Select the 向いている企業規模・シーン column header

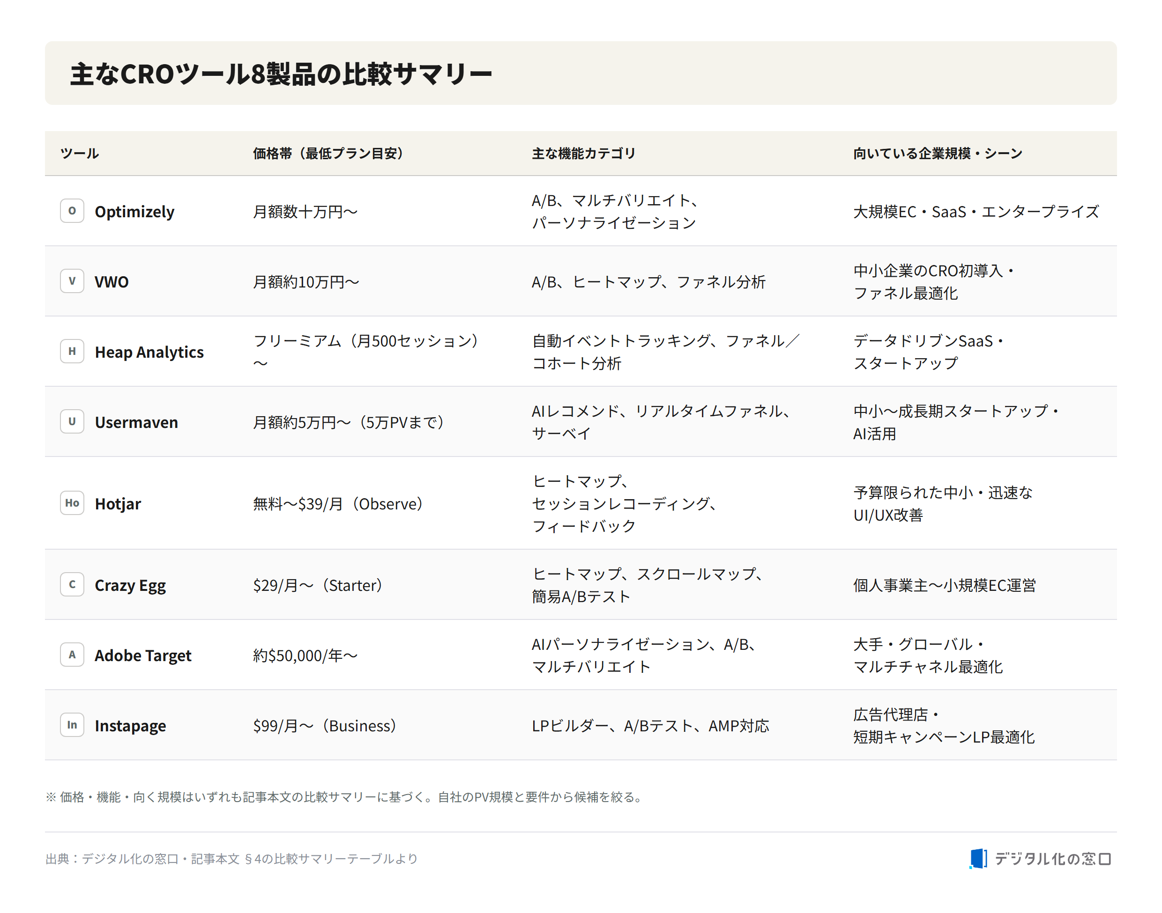point(938,154)
